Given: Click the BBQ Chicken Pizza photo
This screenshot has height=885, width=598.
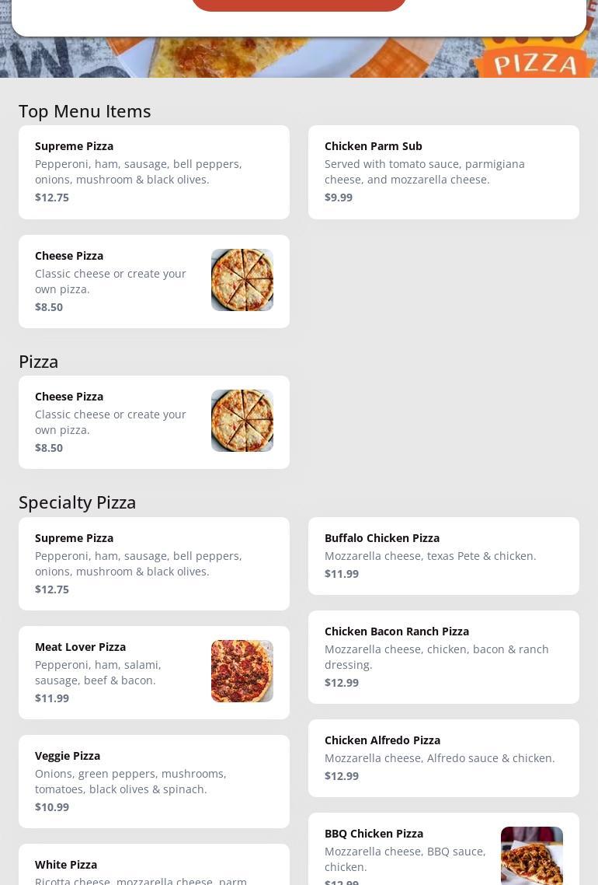Looking at the screenshot, I should [532, 856].
